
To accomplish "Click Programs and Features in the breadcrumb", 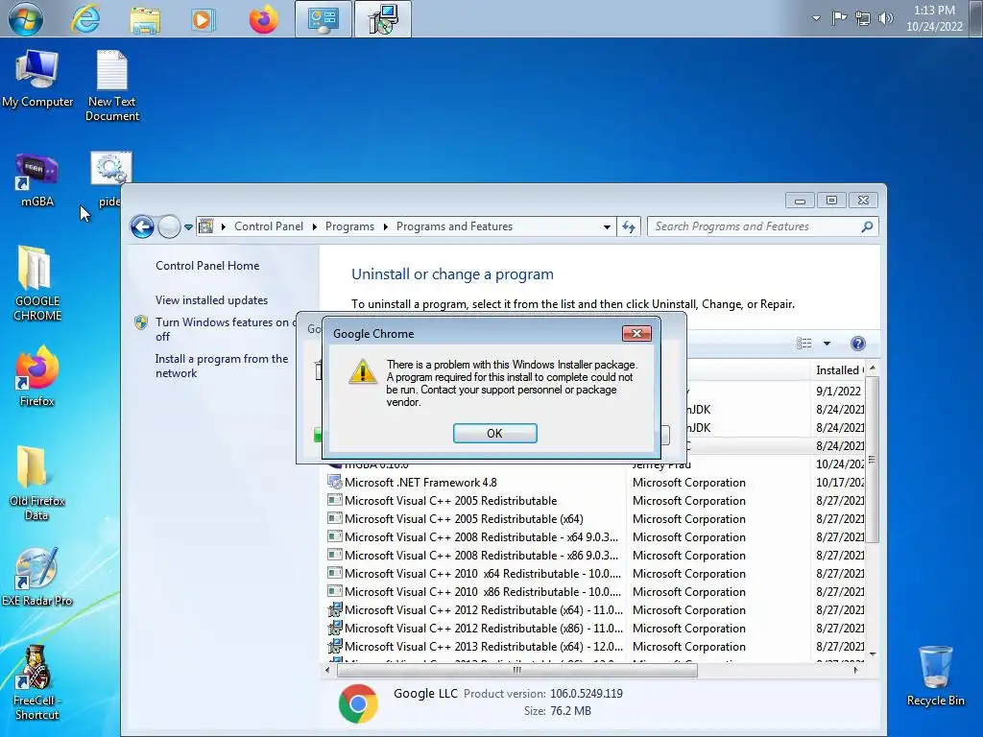I will (x=454, y=226).
